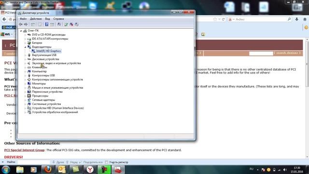Viewport: 309px width, 174px height.
Task: Select the Intel(R) HD Graphics adapter icon
Action: [33, 51]
